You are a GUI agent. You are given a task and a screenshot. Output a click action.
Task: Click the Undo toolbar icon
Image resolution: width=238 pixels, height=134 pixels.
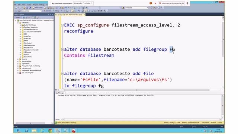pos(66,7)
